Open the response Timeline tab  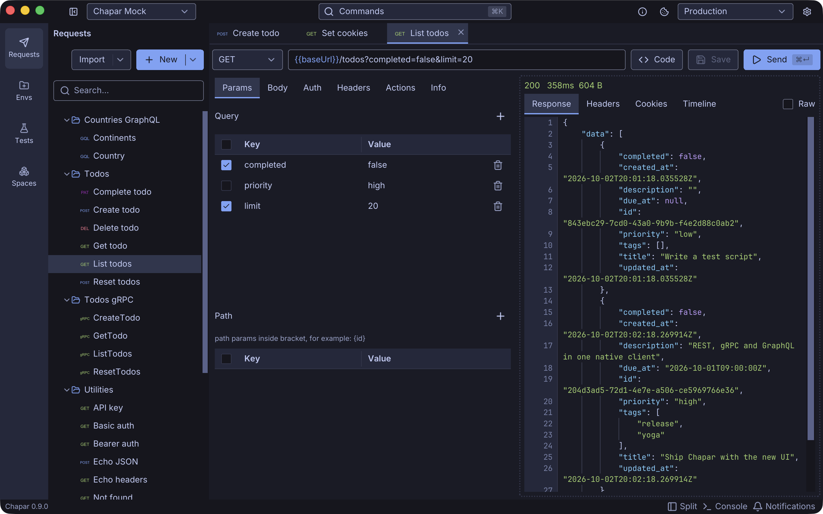[x=699, y=104]
